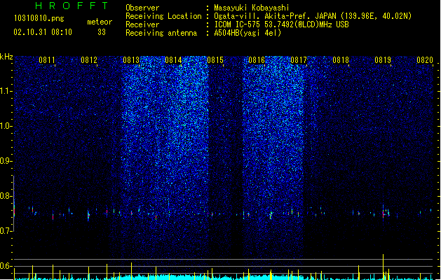This screenshot has height=280, width=441.
Task: Select the filename 10310810.png
Action: [x=39, y=18]
